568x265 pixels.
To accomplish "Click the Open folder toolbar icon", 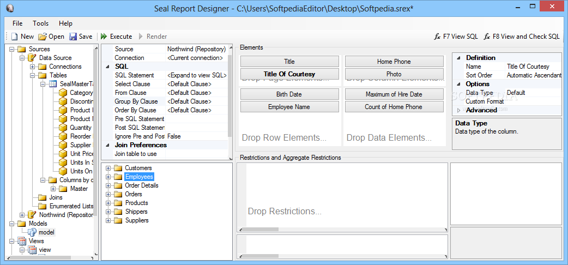I will (x=43, y=36).
